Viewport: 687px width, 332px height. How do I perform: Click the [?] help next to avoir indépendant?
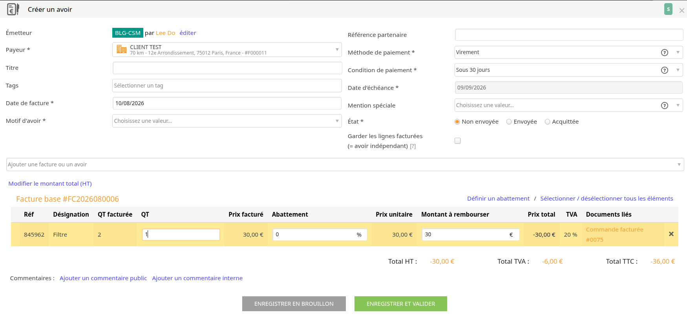coord(413,146)
